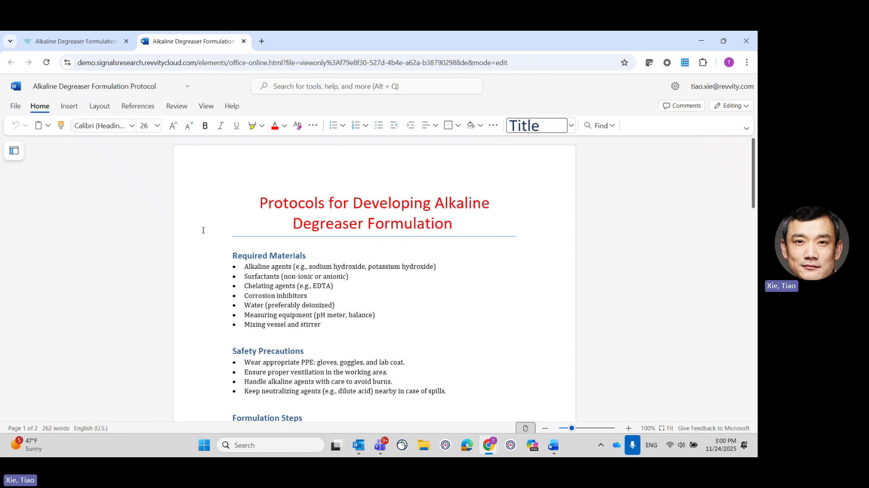Switch to the References tab
The image size is (869, 488).
point(138,106)
